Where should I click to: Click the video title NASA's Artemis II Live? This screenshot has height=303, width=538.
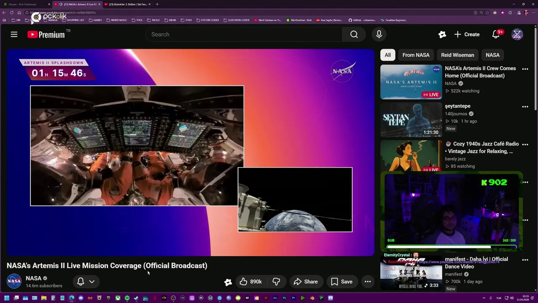(107, 266)
